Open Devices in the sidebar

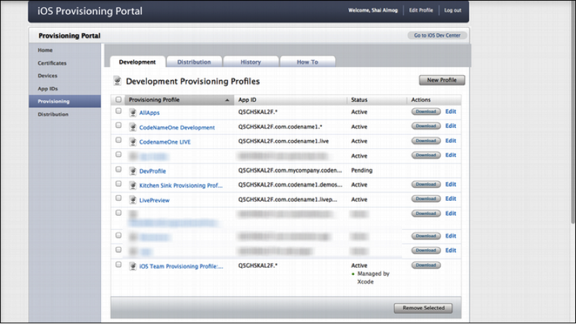(x=47, y=76)
